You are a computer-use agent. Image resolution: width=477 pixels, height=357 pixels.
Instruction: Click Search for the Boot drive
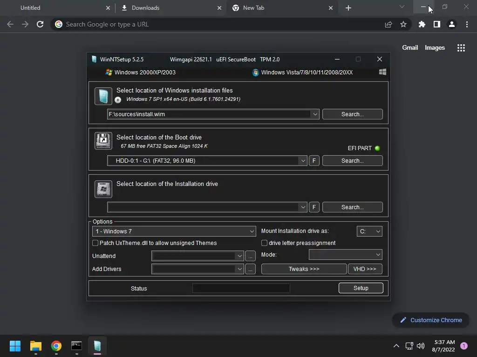pos(352,160)
